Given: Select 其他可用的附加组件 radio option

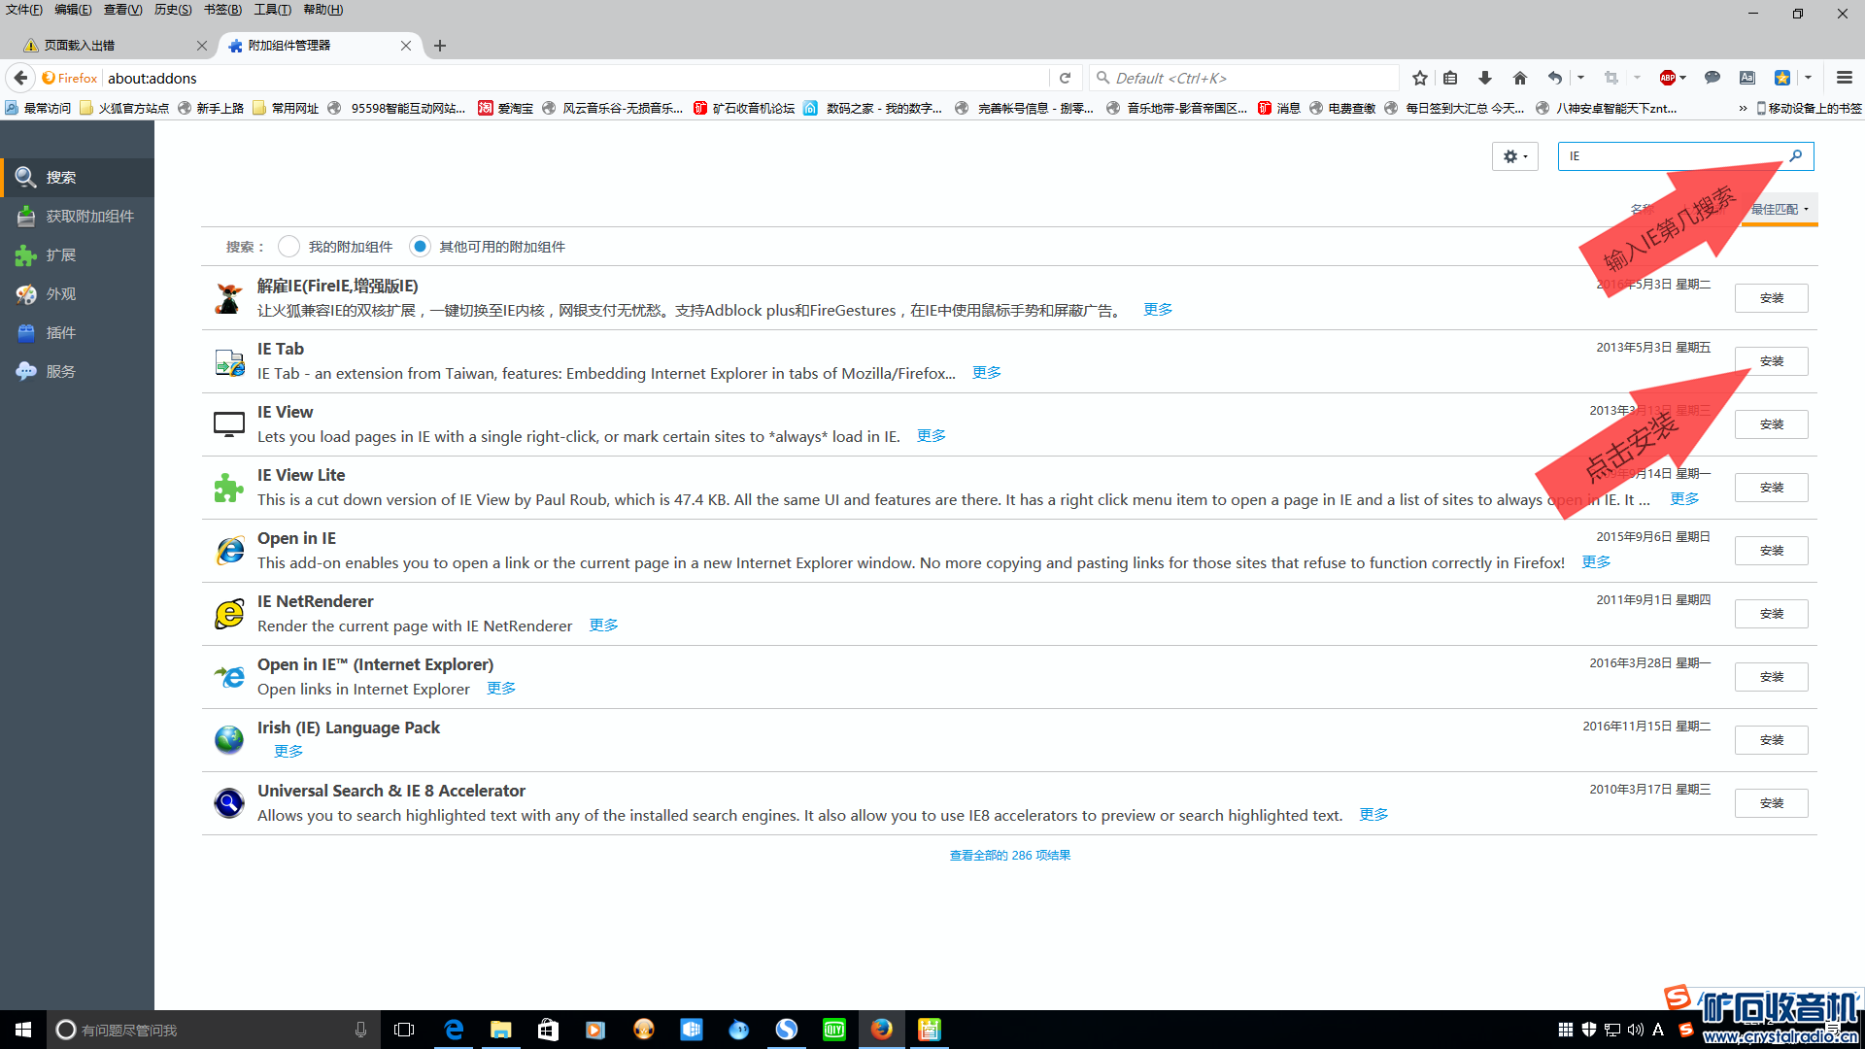Looking at the screenshot, I should pos(420,247).
